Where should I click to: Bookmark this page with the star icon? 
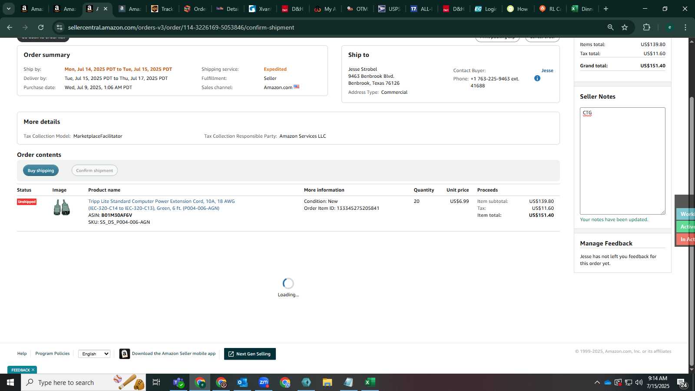pyautogui.click(x=625, y=27)
